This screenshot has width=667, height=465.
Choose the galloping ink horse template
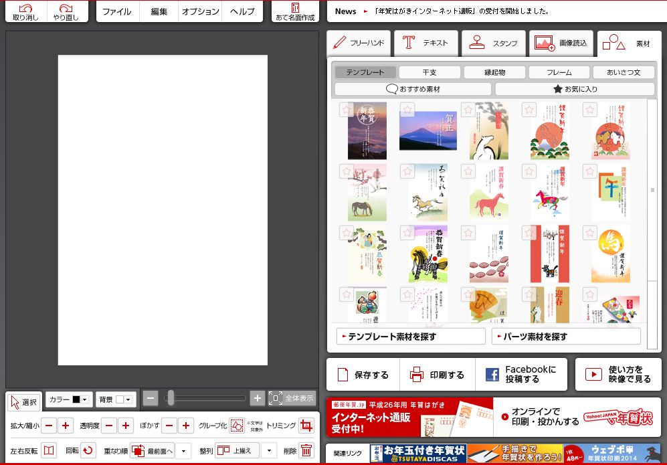pos(428,192)
